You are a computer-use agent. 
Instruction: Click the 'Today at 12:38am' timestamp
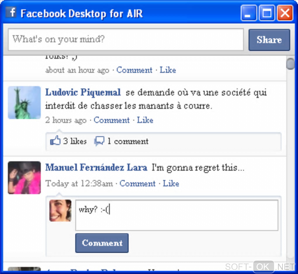tap(79, 184)
